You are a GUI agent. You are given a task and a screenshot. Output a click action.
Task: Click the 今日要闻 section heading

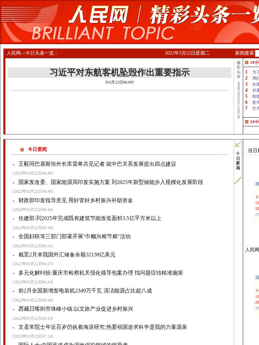37,149
